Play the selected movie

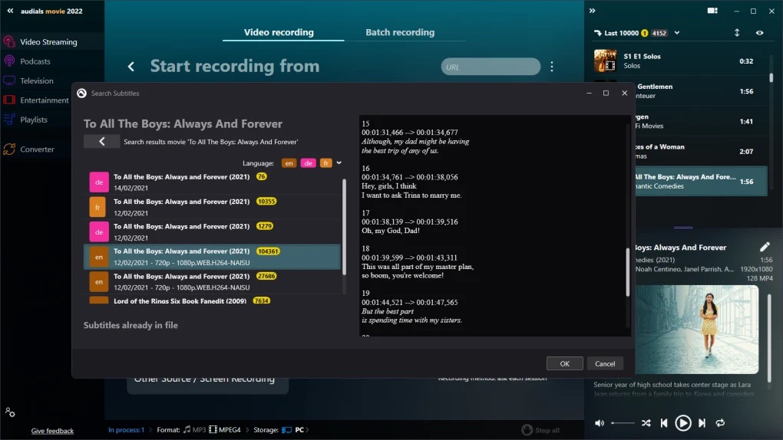click(682, 423)
